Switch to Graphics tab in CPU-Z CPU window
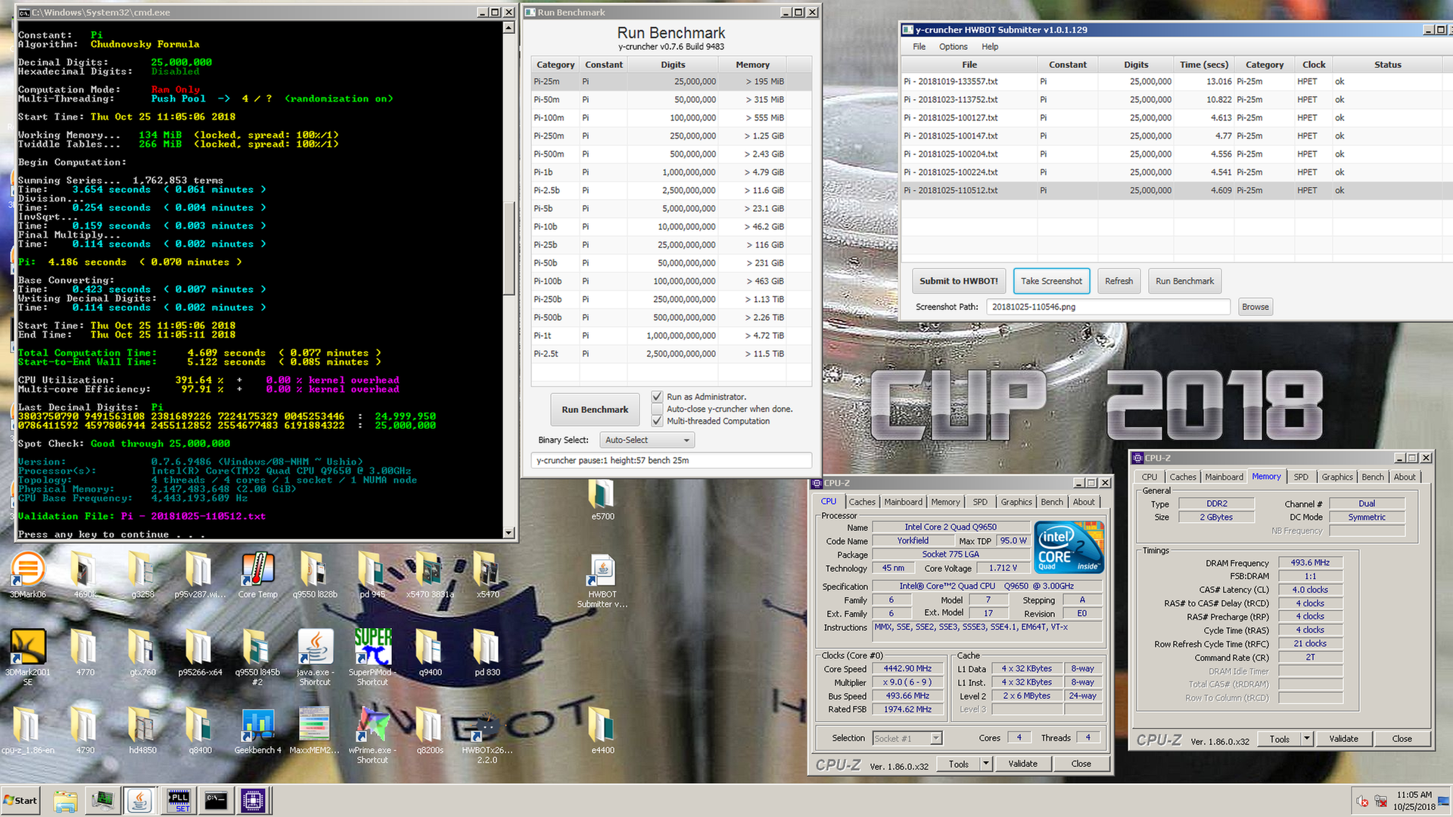 [x=1016, y=502]
